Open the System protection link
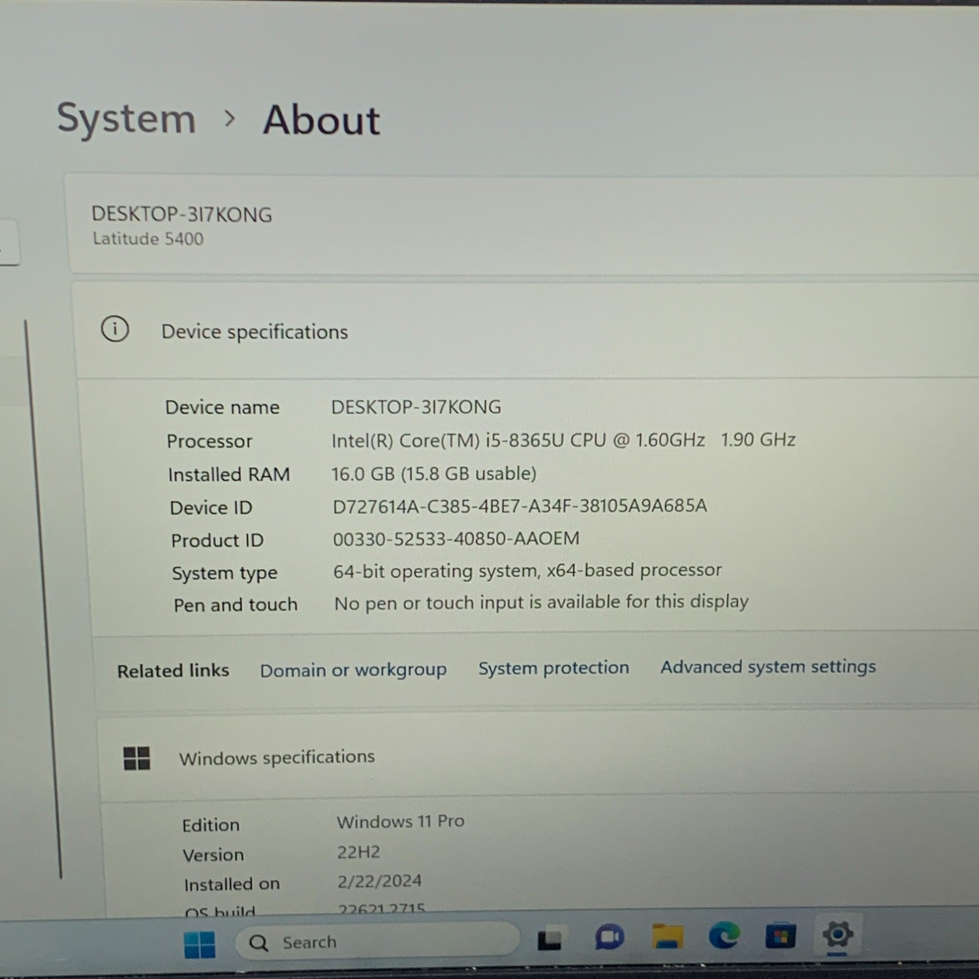Image resolution: width=979 pixels, height=979 pixels. [x=553, y=668]
